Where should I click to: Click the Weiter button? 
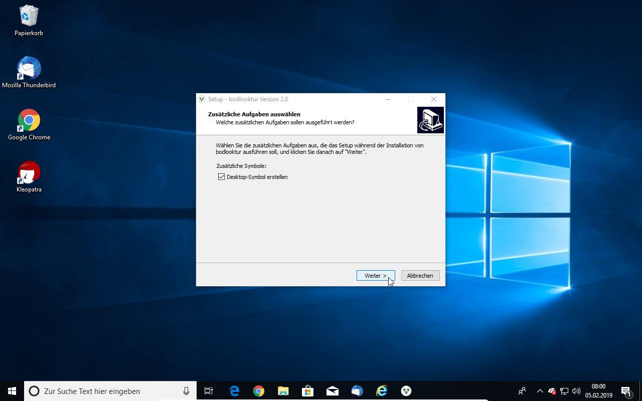(x=376, y=276)
